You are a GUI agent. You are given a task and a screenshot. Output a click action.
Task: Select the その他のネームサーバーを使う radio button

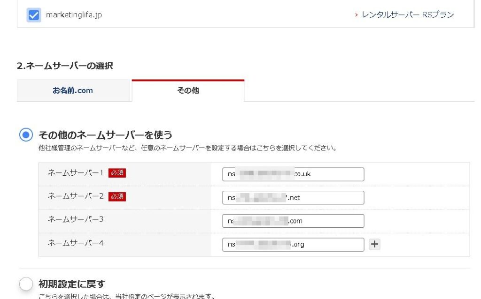pos(26,135)
